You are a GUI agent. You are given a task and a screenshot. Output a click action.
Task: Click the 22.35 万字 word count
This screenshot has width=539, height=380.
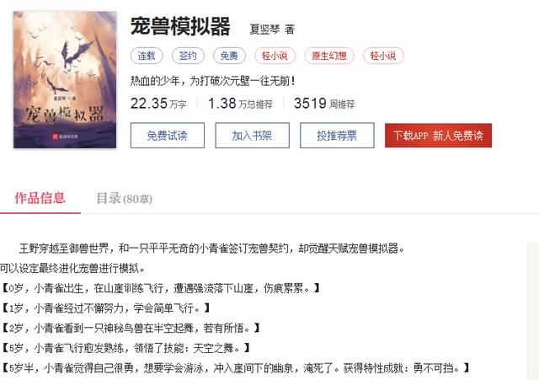coord(158,103)
